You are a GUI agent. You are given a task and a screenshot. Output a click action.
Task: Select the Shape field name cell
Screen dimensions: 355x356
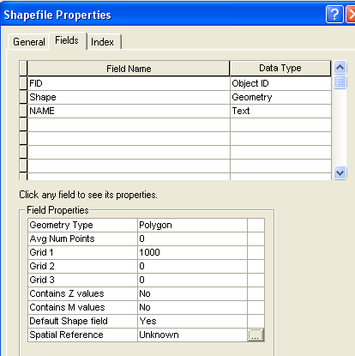(x=129, y=97)
